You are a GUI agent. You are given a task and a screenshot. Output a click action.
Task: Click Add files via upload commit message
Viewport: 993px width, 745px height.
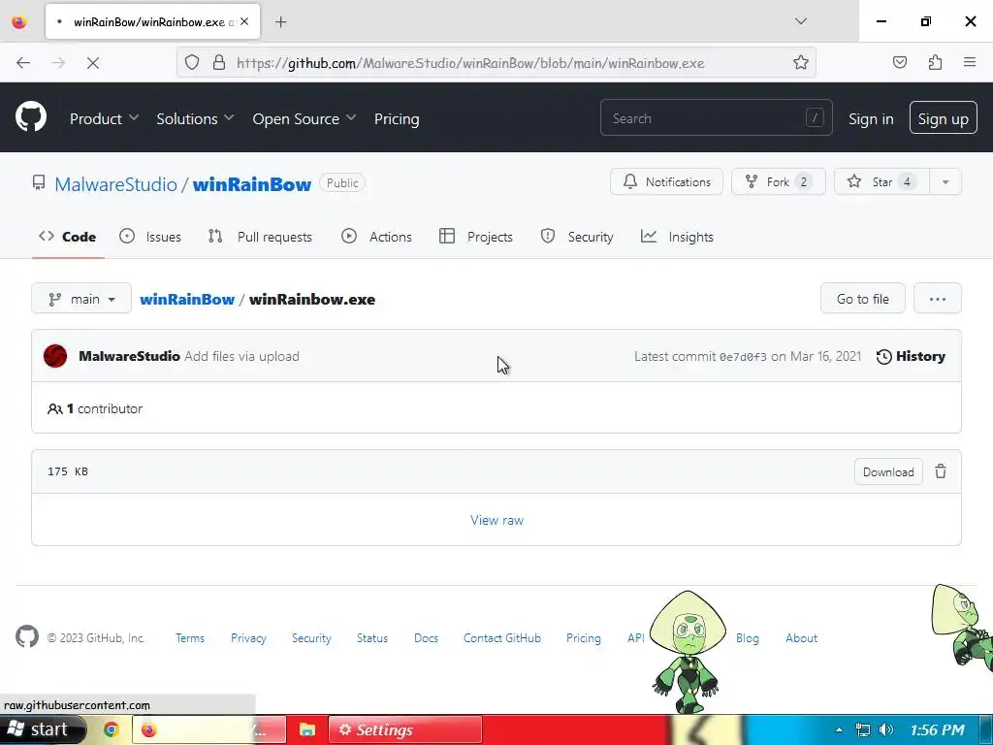pyautogui.click(x=241, y=356)
